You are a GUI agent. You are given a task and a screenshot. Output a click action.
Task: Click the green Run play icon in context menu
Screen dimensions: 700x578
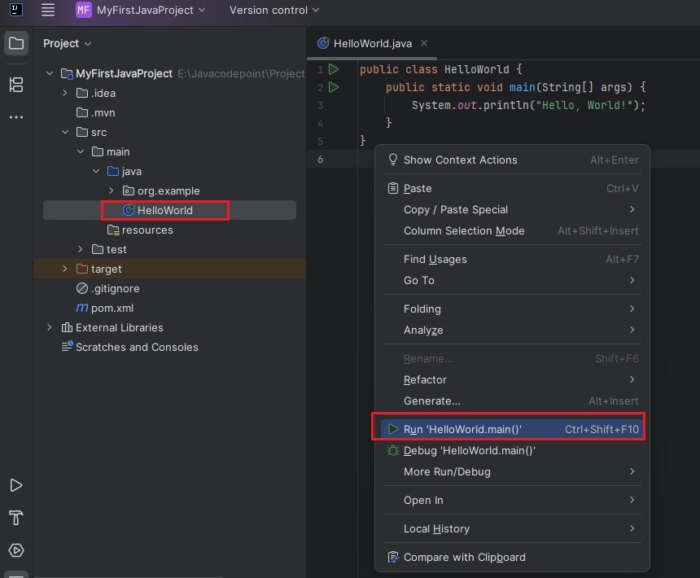pyautogui.click(x=393, y=429)
